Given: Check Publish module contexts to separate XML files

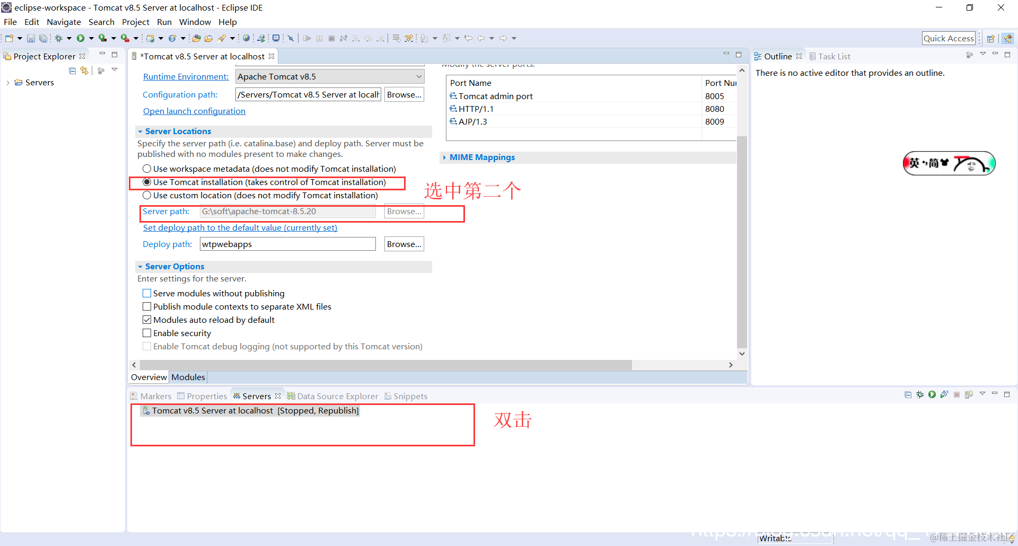Looking at the screenshot, I should click(147, 306).
